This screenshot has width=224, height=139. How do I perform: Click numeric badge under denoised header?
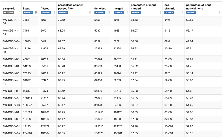(99, 12)
